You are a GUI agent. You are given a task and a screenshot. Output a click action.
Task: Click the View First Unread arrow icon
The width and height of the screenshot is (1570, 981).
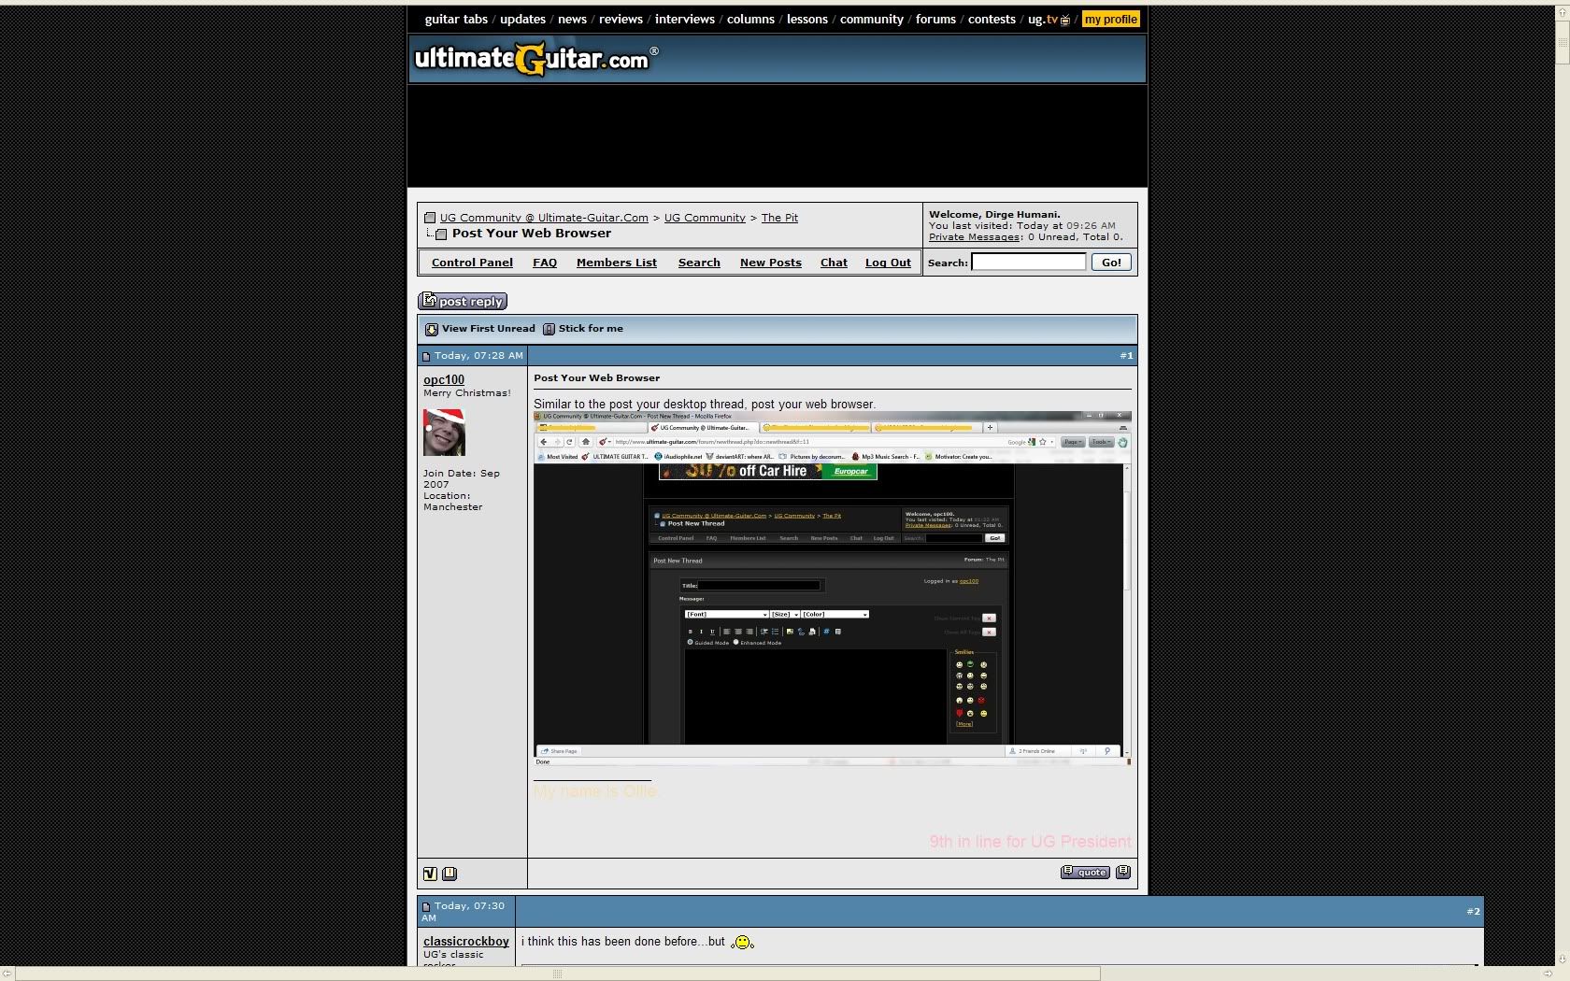[x=432, y=329]
